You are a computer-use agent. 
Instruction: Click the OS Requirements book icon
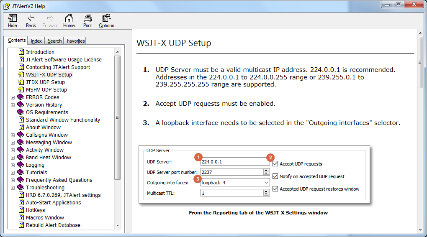click(x=21, y=112)
